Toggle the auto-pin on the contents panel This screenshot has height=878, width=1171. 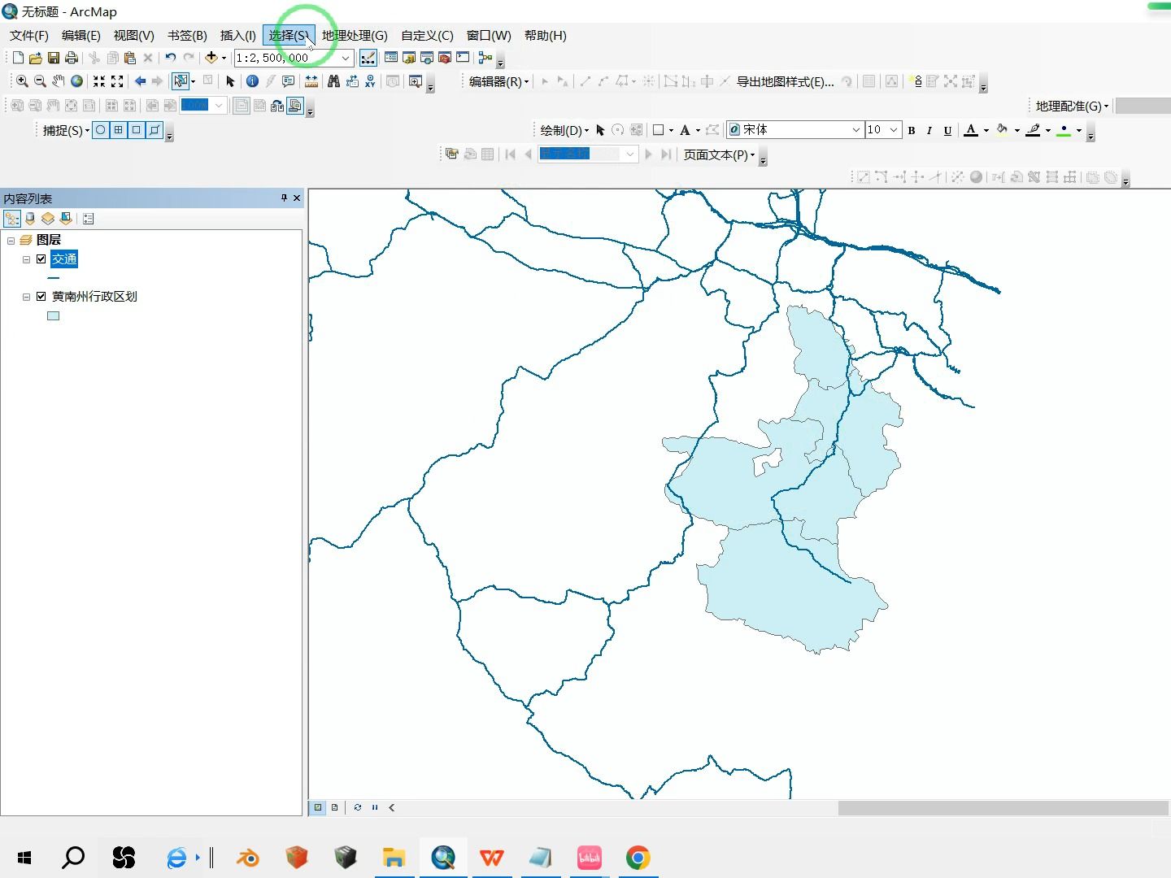point(284,198)
